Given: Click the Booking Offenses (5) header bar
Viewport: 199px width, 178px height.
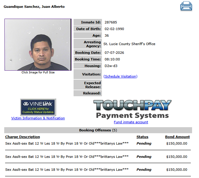Looking at the screenshot, I should click(x=98, y=130).
